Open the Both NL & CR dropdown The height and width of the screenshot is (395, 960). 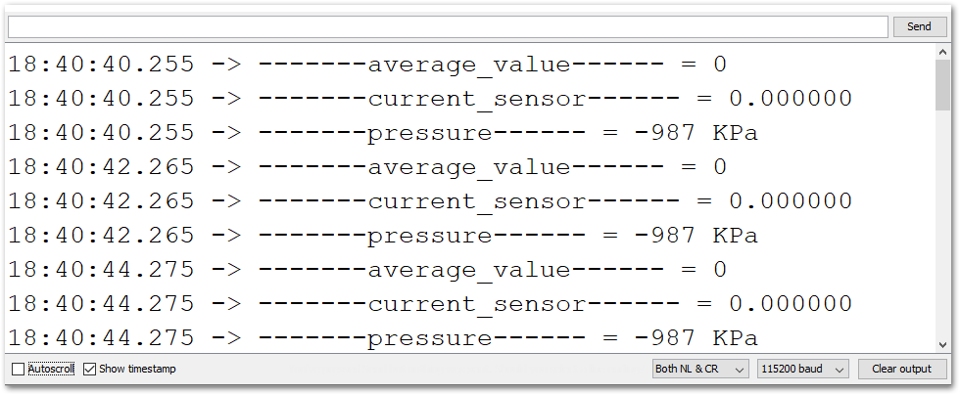[x=700, y=369]
